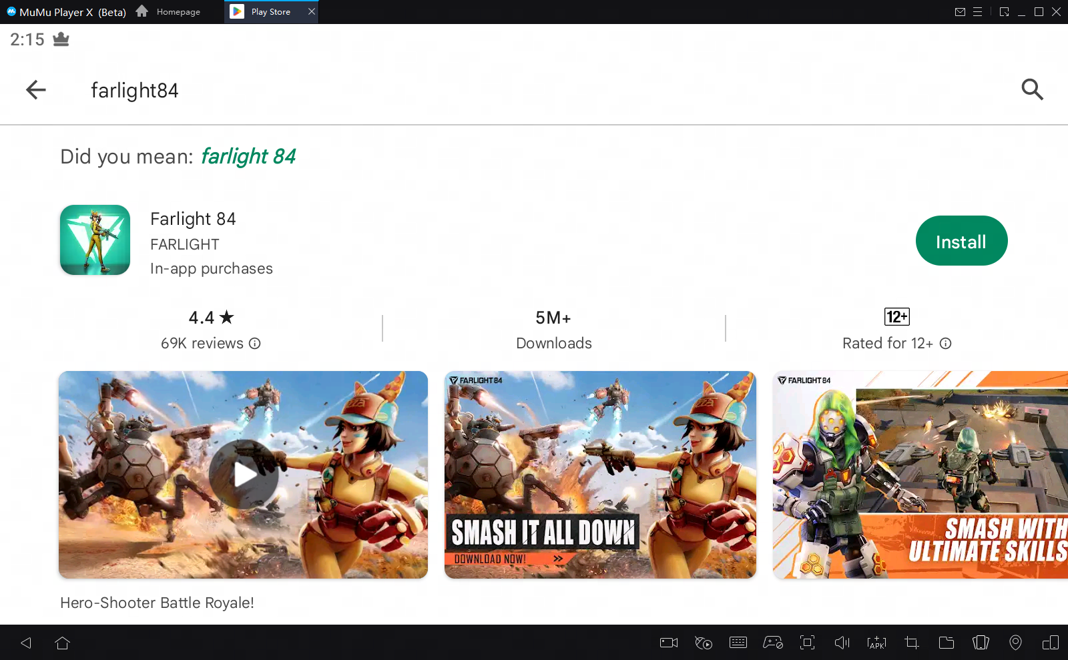Show info about the 12+ rating

pos(945,343)
